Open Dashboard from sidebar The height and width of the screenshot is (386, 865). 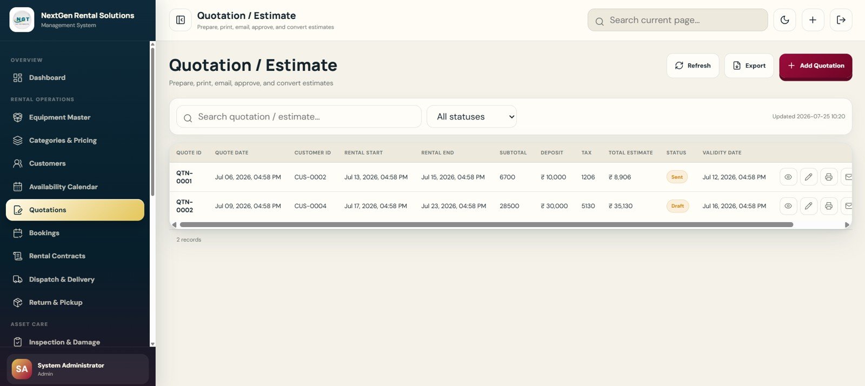75,78
